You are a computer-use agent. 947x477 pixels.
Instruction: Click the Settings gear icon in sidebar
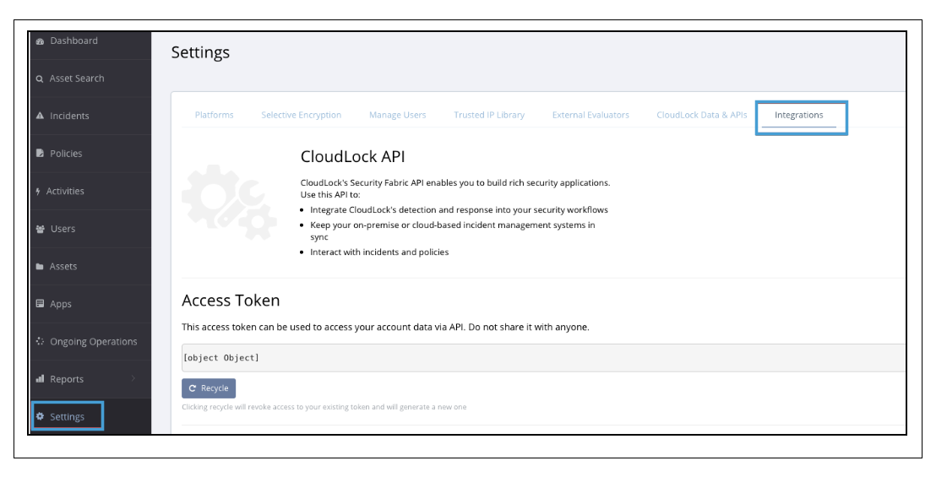(41, 416)
